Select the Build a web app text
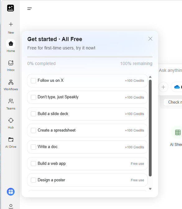 pyautogui.click(x=52, y=164)
